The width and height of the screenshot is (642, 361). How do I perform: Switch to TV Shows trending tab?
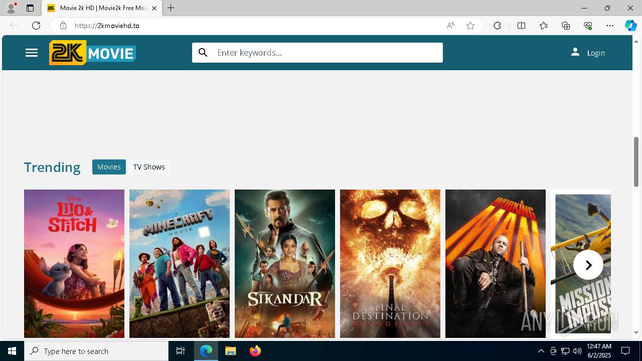coord(149,167)
